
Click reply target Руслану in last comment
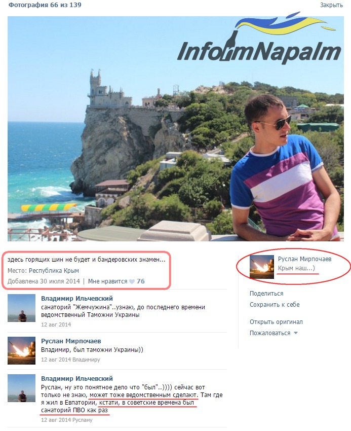click(83, 420)
